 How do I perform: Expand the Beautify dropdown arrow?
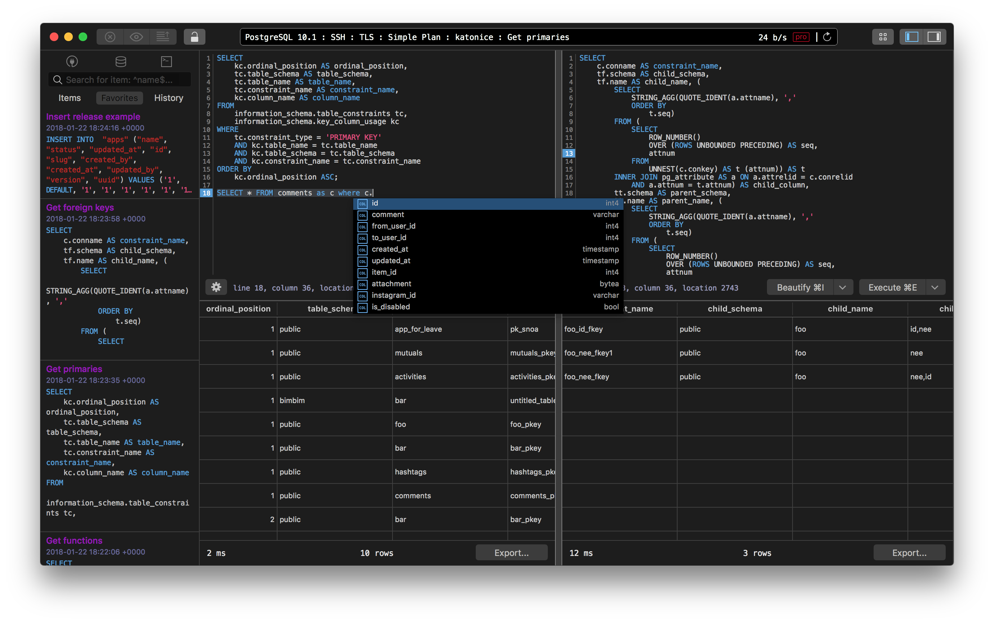[843, 288]
